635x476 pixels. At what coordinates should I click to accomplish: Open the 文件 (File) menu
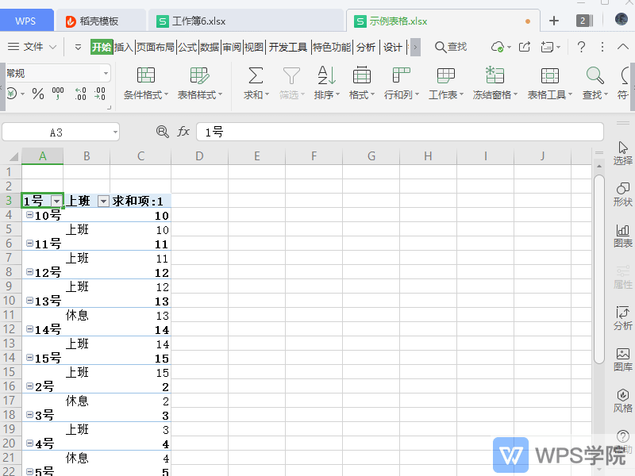click(x=33, y=47)
